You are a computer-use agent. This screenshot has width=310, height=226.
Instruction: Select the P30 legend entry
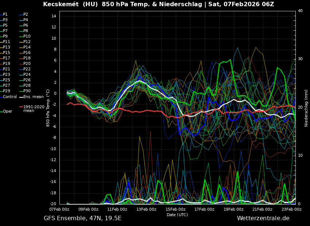pos(27,91)
